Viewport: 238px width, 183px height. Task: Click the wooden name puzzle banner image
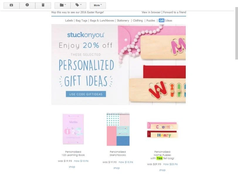point(152,65)
